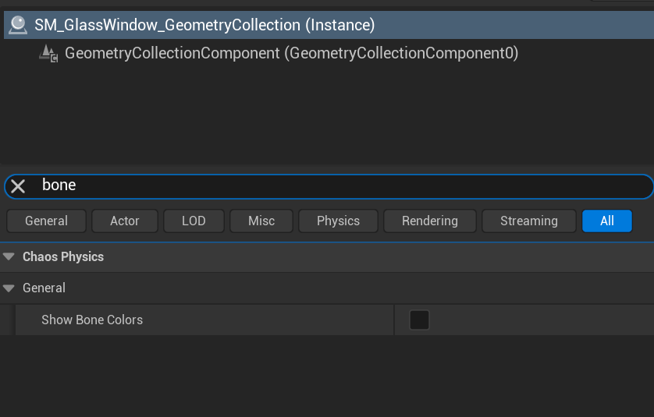Show only Rendering properties
654x417 pixels.
(429, 221)
